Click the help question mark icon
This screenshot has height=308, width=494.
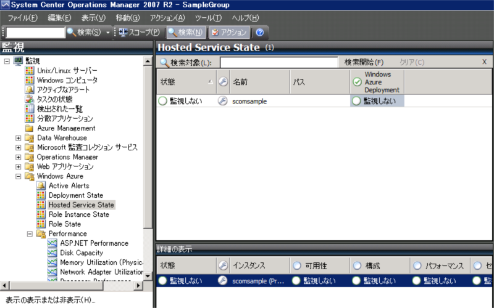(260, 33)
